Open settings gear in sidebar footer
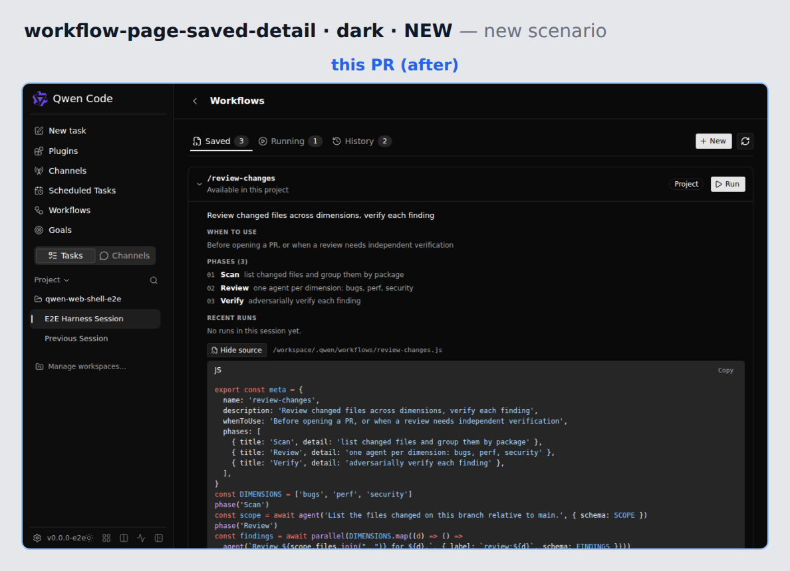The height and width of the screenshot is (571, 790). click(x=37, y=538)
